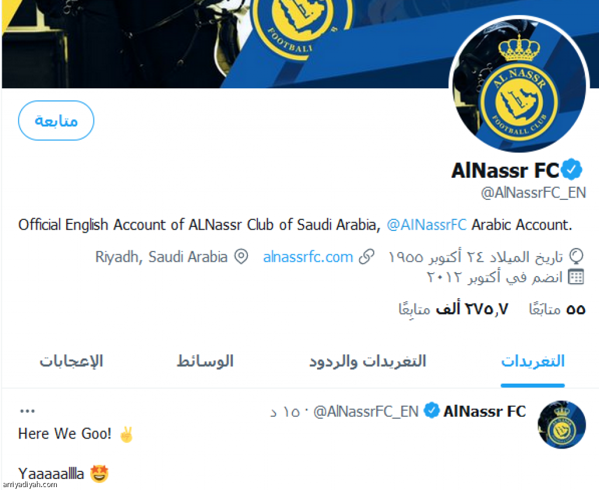Viewport: 599px width, 490px height.
Task: Click the verified badge in the tweet header
Action: (x=432, y=410)
